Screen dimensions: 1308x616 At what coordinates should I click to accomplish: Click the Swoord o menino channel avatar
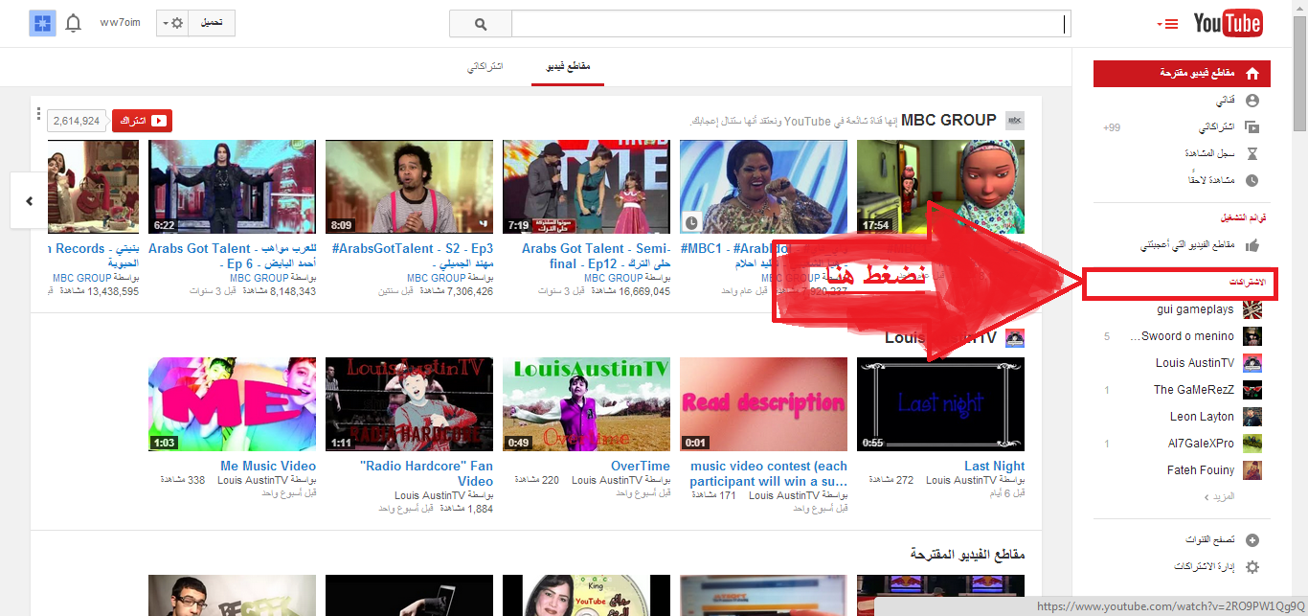(x=1252, y=336)
